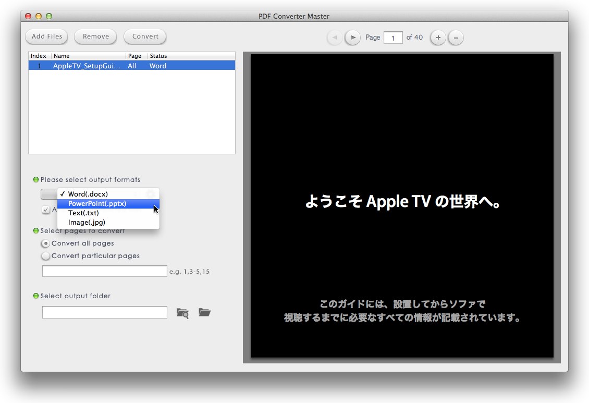Select Convert all pages radio
The image size is (589, 403).
(x=45, y=243)
